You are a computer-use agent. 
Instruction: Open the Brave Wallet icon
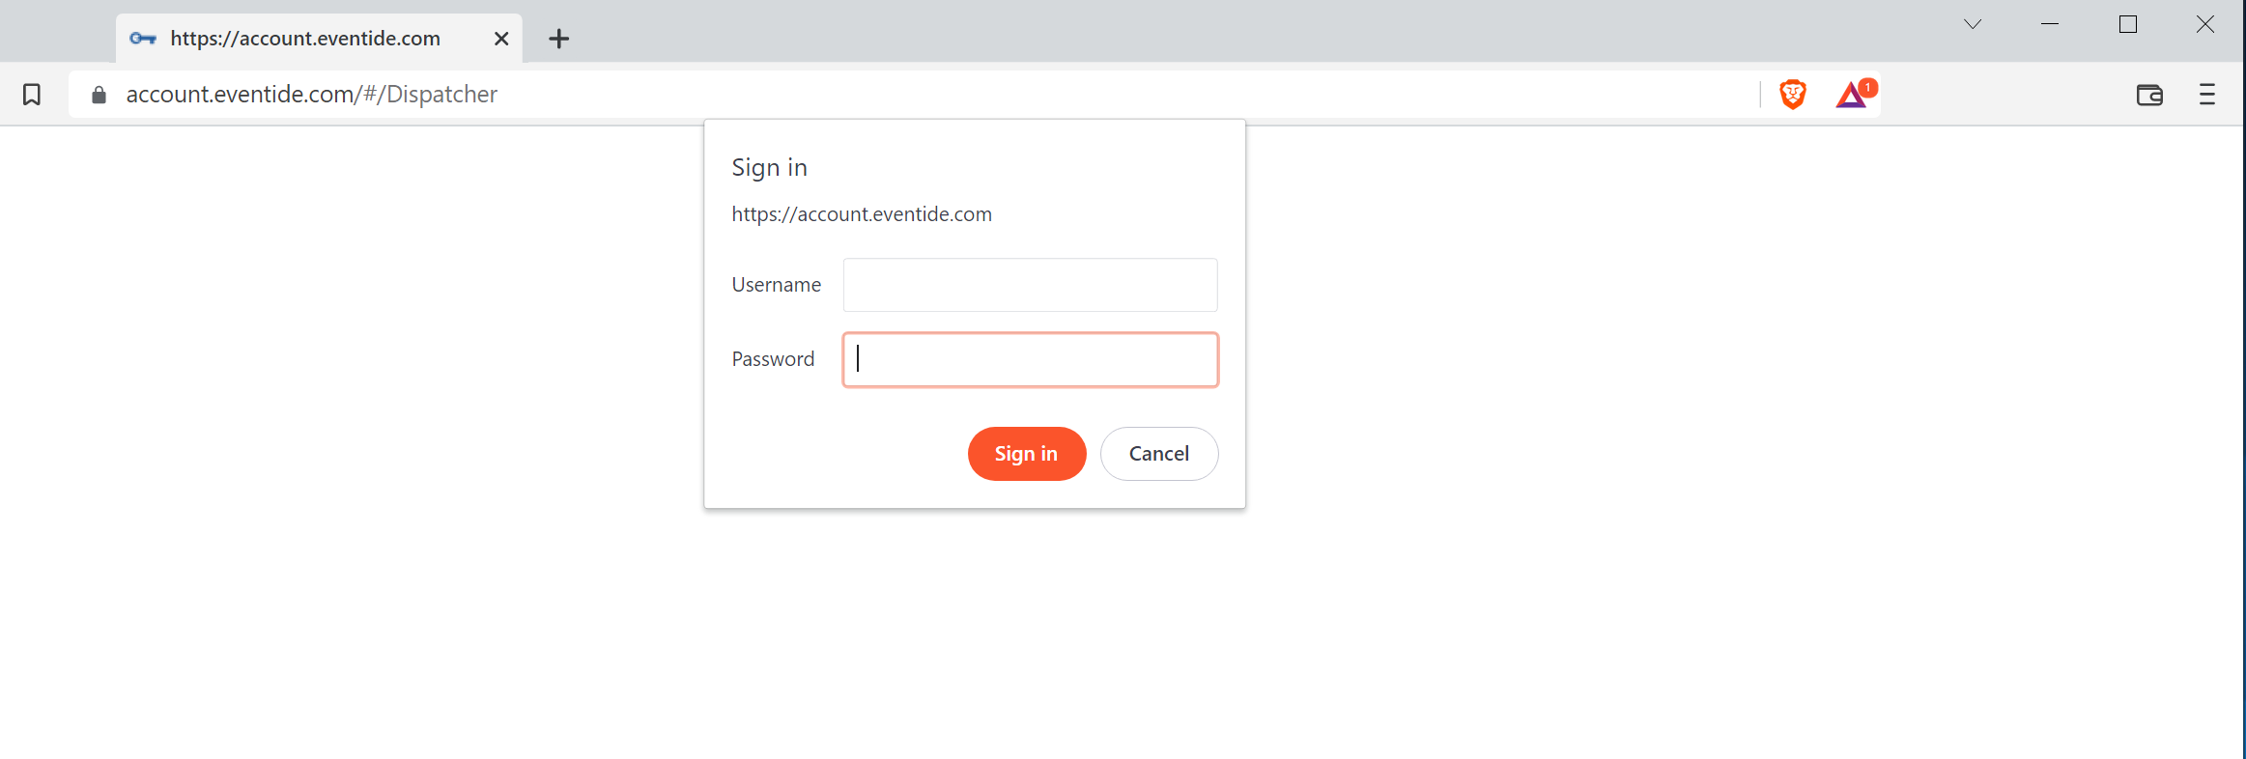click(2149, 95)
